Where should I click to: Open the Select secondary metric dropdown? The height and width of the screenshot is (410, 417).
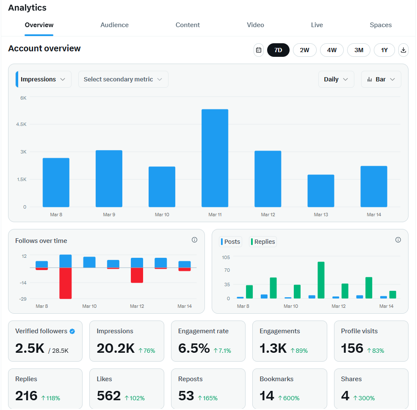click(123, 79)
